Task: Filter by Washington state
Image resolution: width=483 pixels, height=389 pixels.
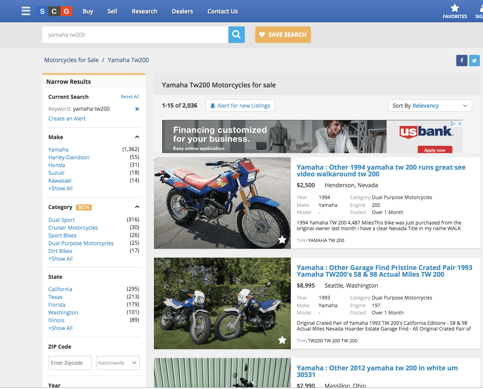Action: 63,312
